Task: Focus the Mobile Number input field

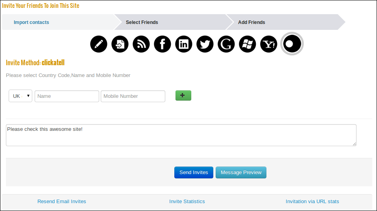Action: [133, 96]
